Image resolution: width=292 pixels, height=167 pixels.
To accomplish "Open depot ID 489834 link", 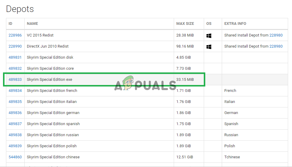I will 15,91.
